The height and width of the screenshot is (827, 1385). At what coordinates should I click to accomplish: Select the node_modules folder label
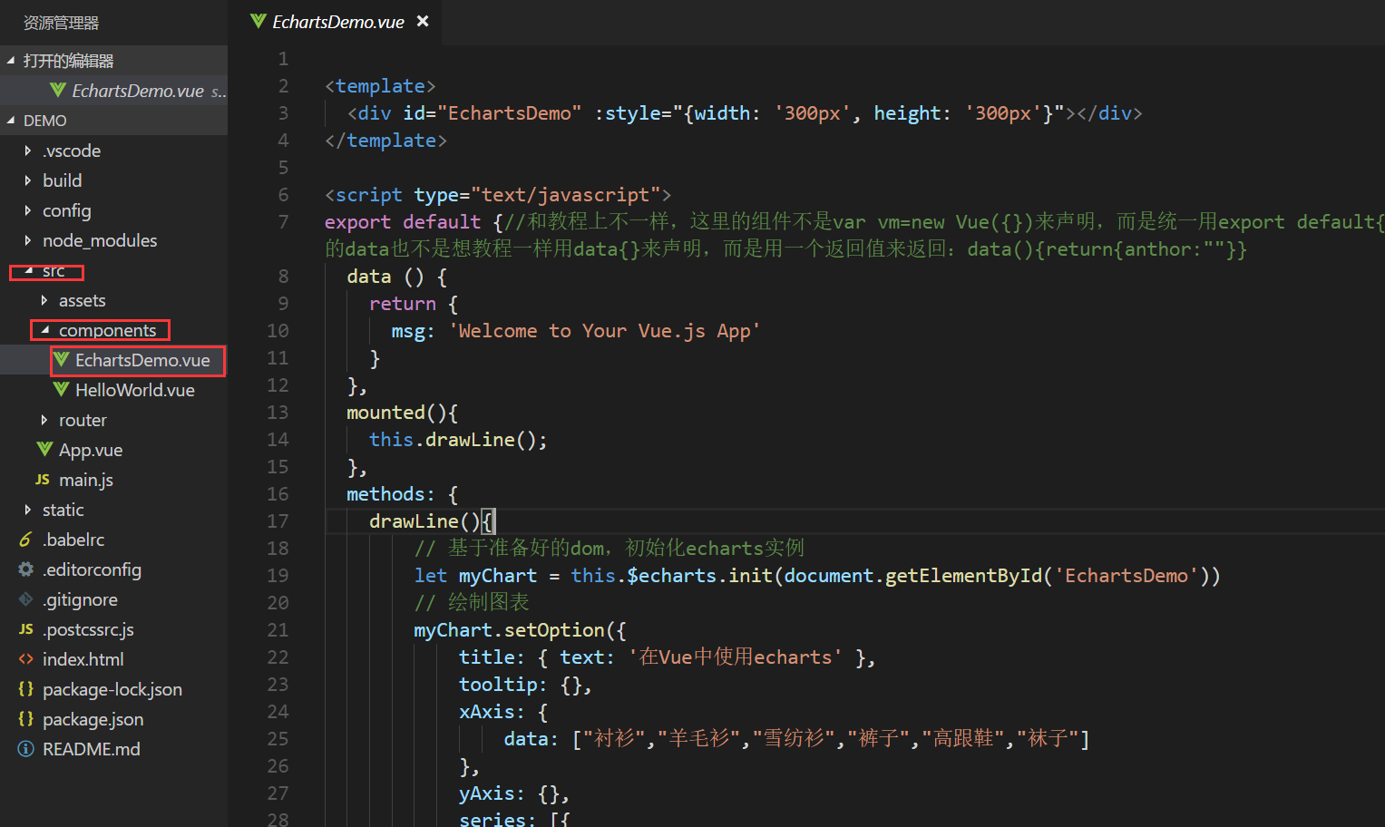100,240
